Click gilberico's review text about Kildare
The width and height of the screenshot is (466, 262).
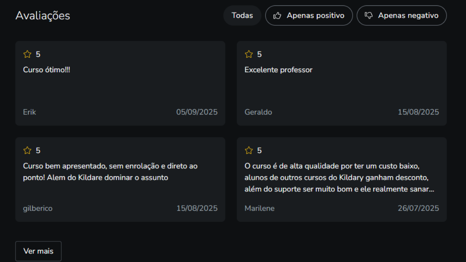[110, 172]
